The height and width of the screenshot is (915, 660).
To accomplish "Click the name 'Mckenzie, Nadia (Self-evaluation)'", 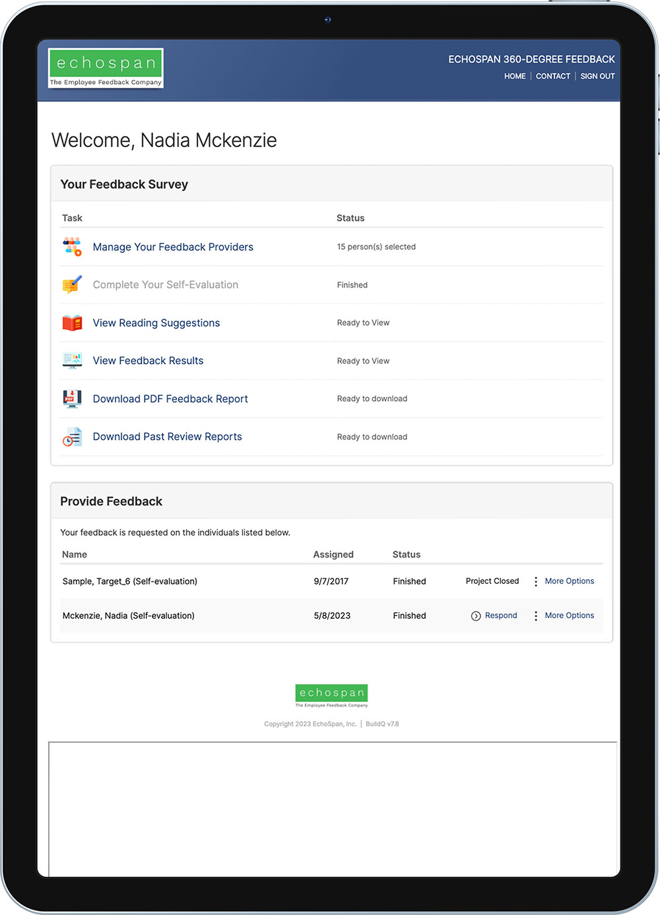I will (x=129, y=615).
